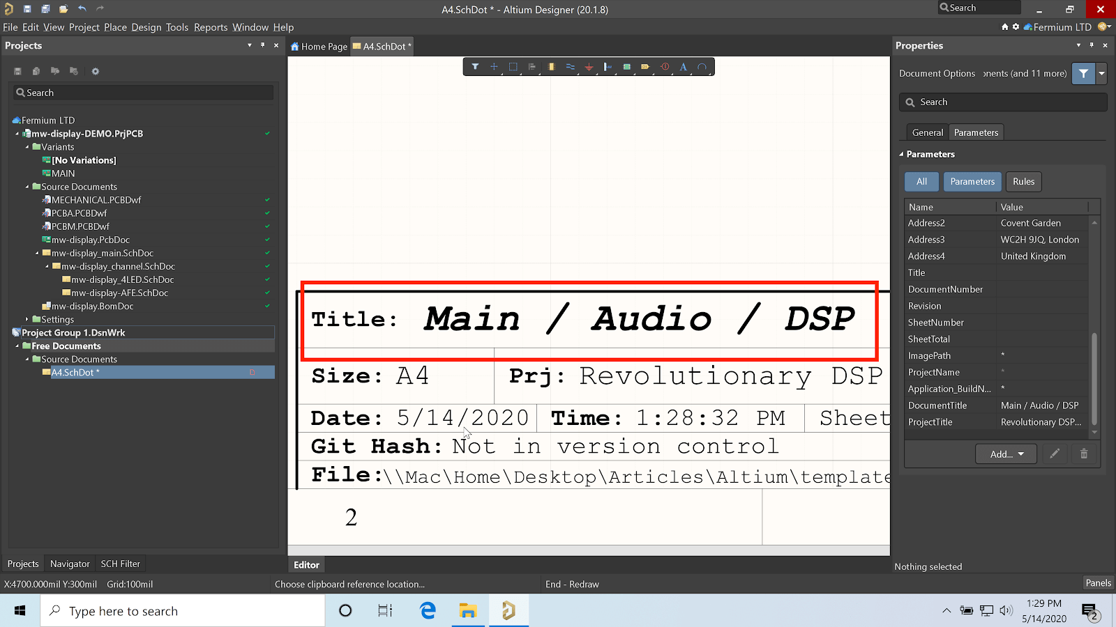Viewport: 1116px width, 627px height.
Task: Collapse the mw-display-DEMO.PrjPCB project tree
Action: click(17, 134)
